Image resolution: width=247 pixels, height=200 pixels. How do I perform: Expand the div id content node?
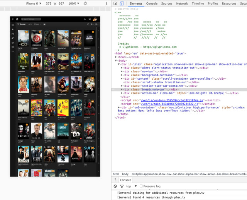[122, 79]
